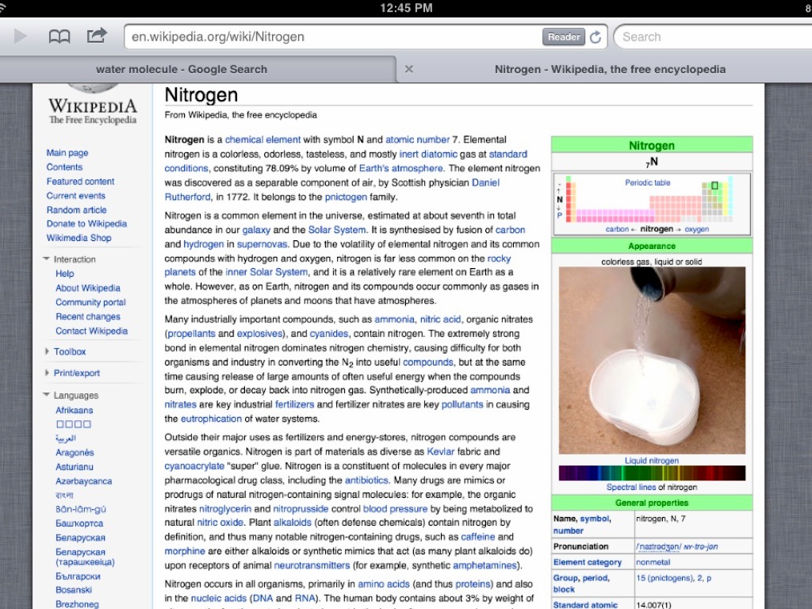Load a Random article
The width and height of the screenshot is (812, 609).
pyautogui.click(x=76, y=209)
